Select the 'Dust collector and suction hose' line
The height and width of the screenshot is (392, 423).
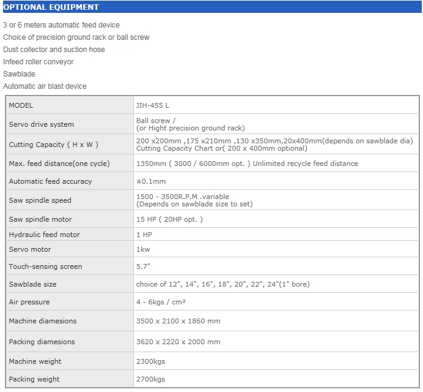pos(54,50)
